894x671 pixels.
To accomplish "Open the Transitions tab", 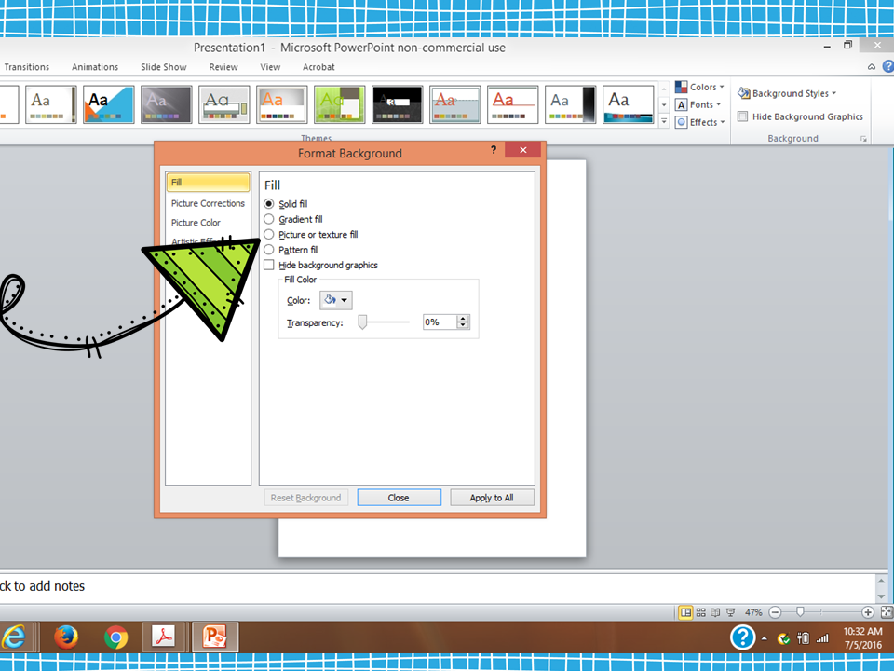I will 27,67.
